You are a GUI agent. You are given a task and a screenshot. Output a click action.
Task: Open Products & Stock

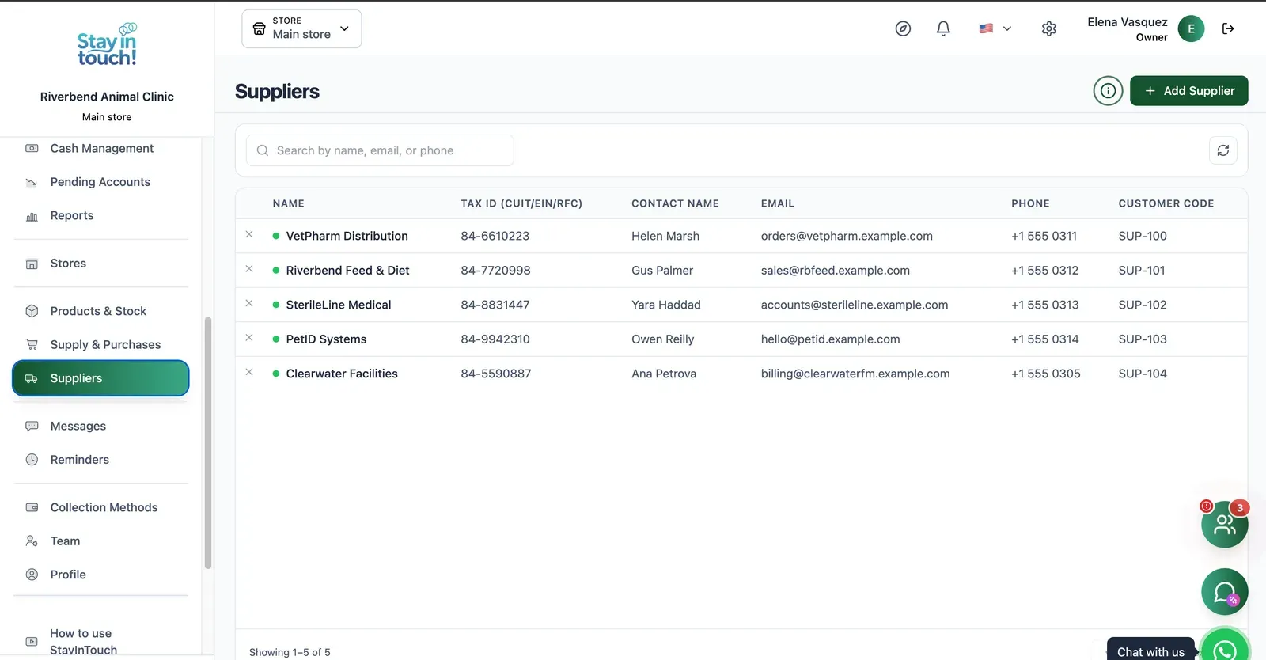[x=101, y=311]
